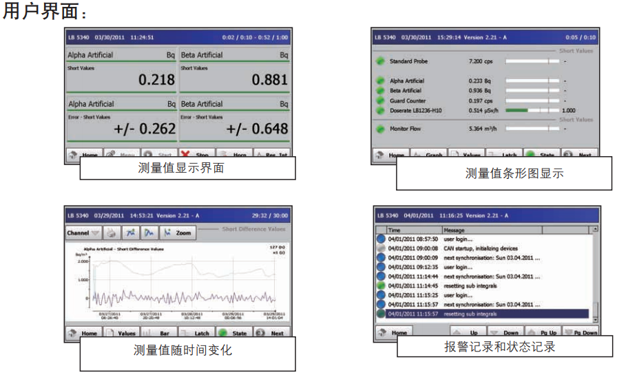Select highlighted 11:15:57 resetting sub integrals row
617x377 pixels.
pyautogui.click(x=482, y=314)
